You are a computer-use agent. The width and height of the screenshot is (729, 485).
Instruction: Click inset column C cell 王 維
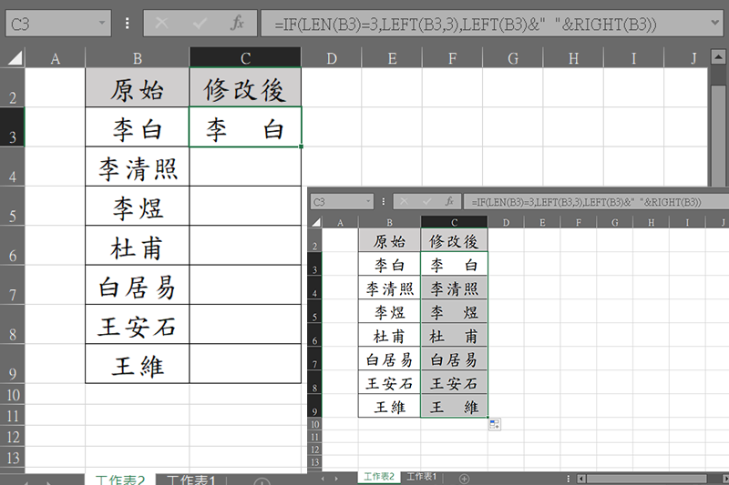coord(454,406)
